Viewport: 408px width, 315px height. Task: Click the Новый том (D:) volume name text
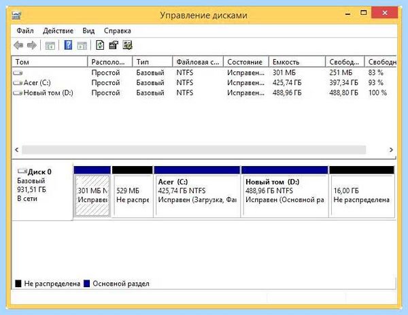48,93
